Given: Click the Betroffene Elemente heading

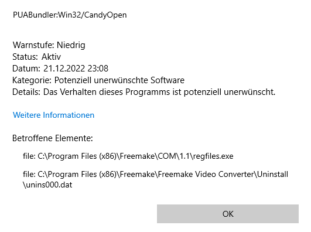Looking at the screenshot, I should 53,138.
